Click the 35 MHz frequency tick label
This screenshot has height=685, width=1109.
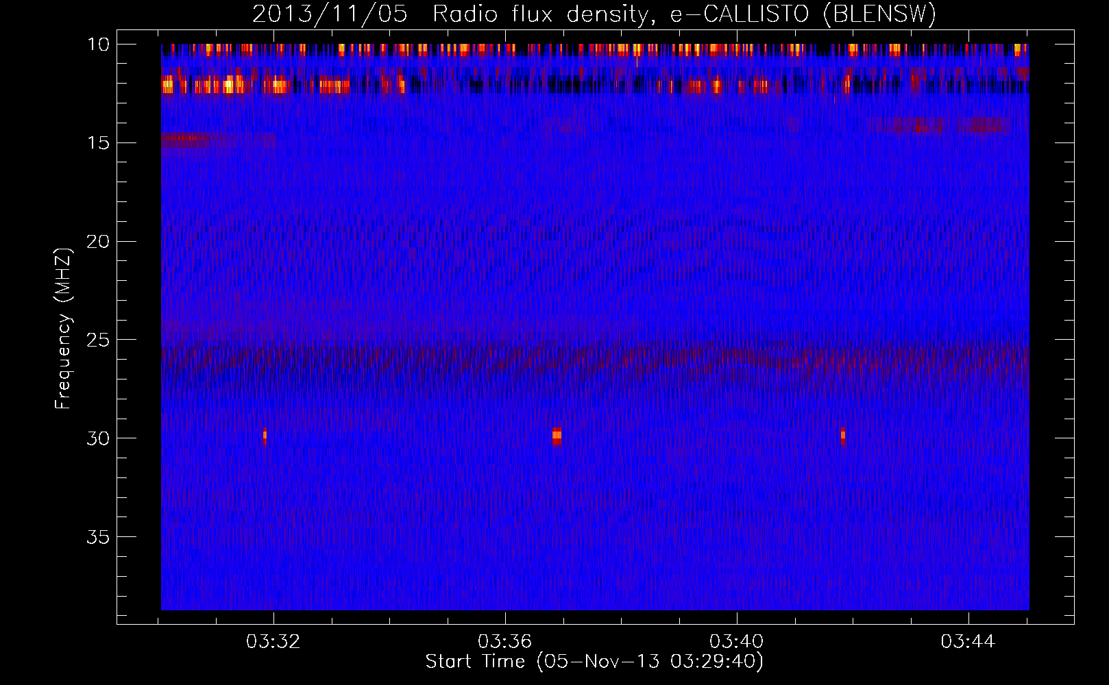pyautogui.click(x=98, y=536)
